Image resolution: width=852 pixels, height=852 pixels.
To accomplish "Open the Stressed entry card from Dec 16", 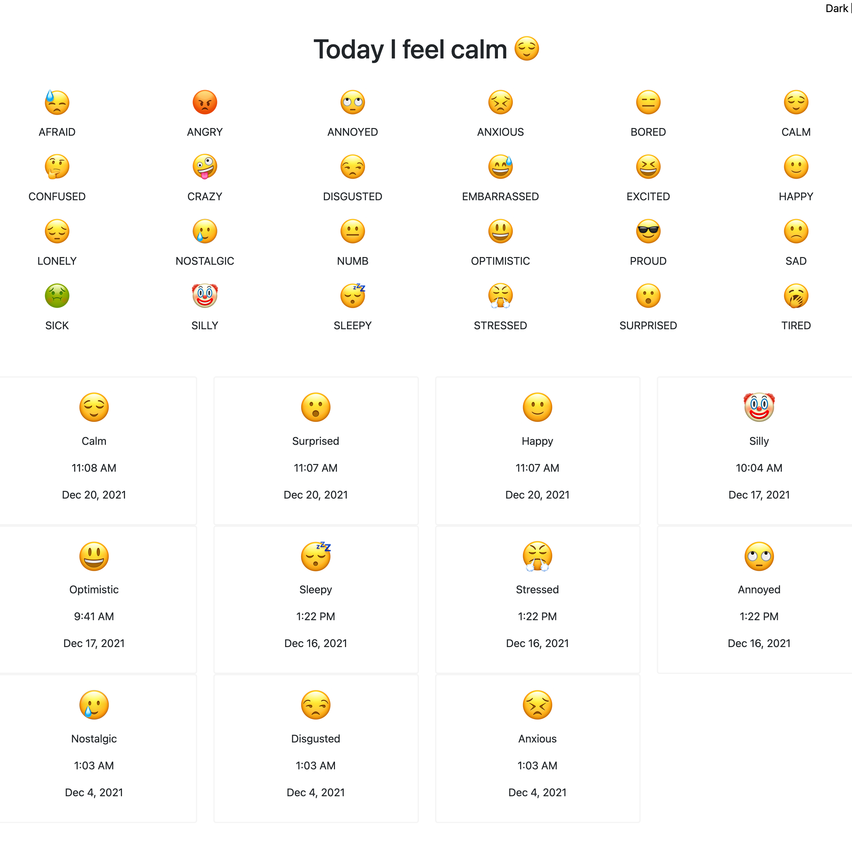I will (538, 599).
